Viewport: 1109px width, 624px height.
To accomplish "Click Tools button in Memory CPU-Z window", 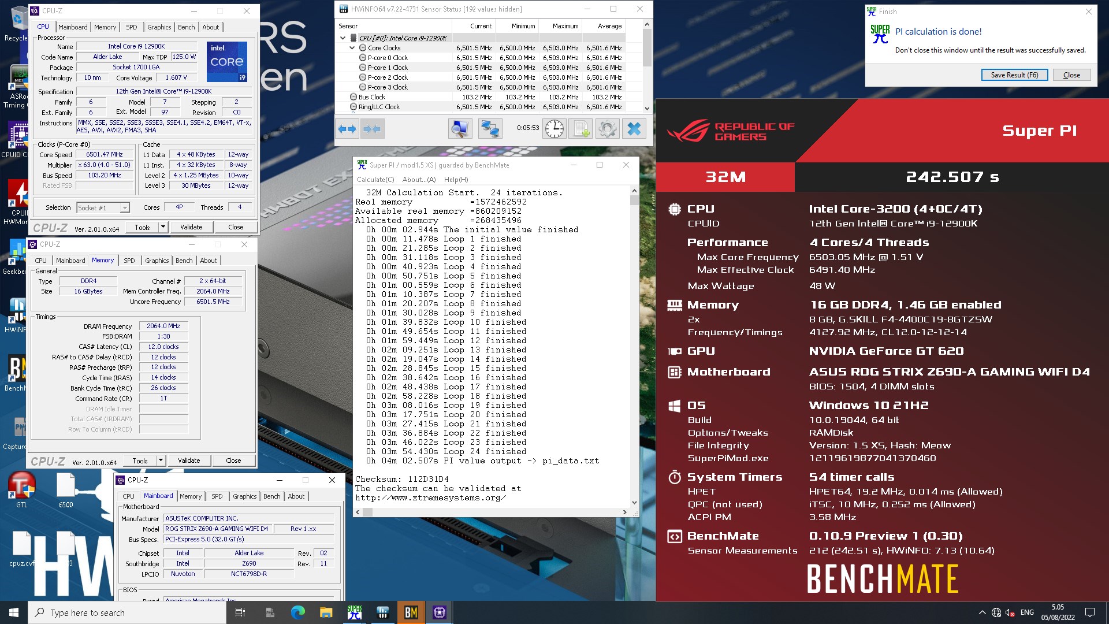I will (140, 460).
